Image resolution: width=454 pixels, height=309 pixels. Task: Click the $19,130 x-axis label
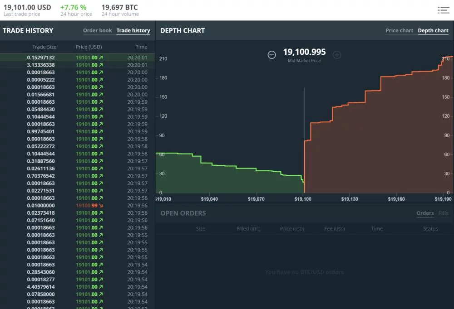(350, 199)
